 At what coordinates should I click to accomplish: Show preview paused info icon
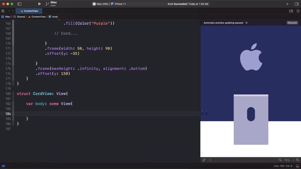click(246, 23)
